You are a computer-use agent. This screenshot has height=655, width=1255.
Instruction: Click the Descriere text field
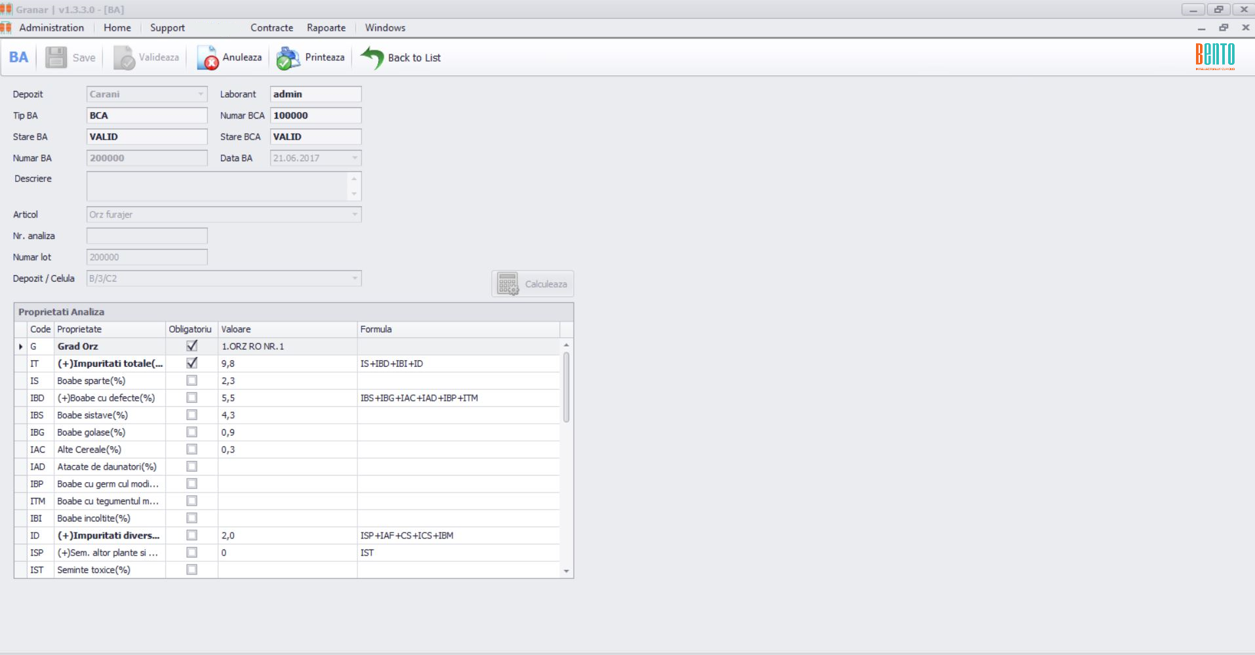(217, 187)
